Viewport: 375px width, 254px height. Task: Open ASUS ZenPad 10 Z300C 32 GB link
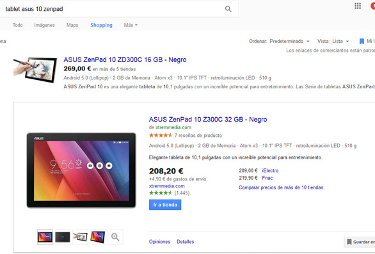point(208,120)
